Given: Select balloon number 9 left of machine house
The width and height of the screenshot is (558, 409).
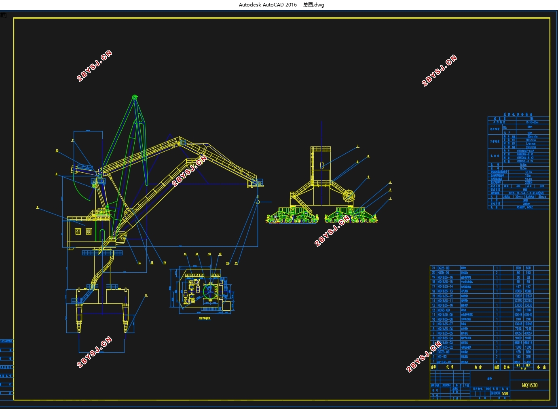Looking at the screenshot, I should pos(37,208).
